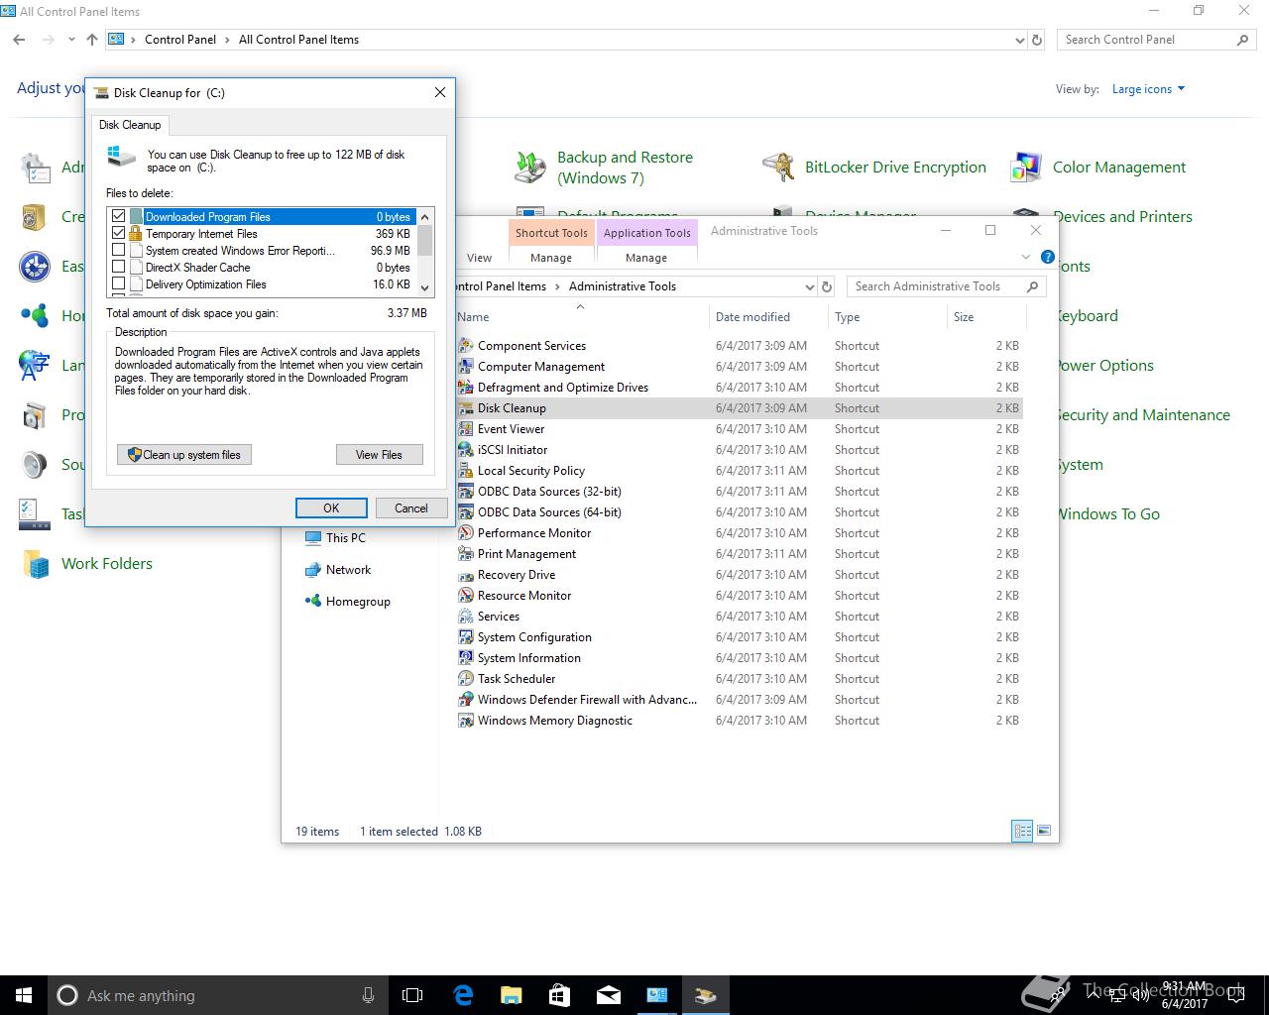Click the Task View taskbar button

(412, 995)
